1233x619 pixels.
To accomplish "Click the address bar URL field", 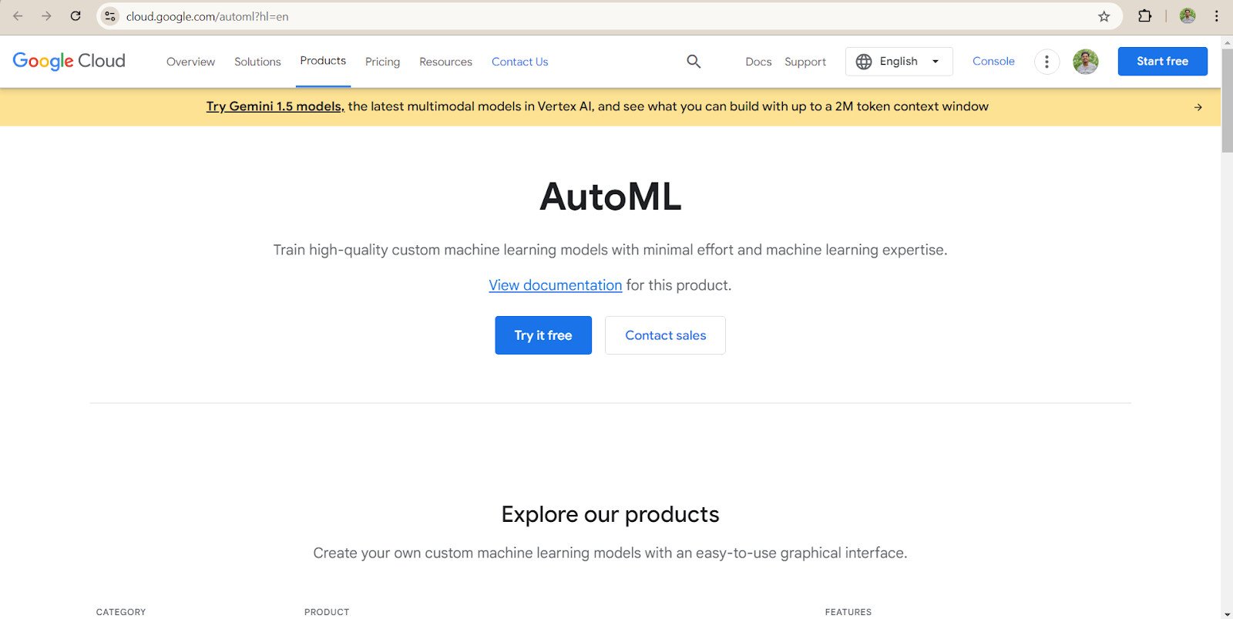I will click(x=601, y=16).
